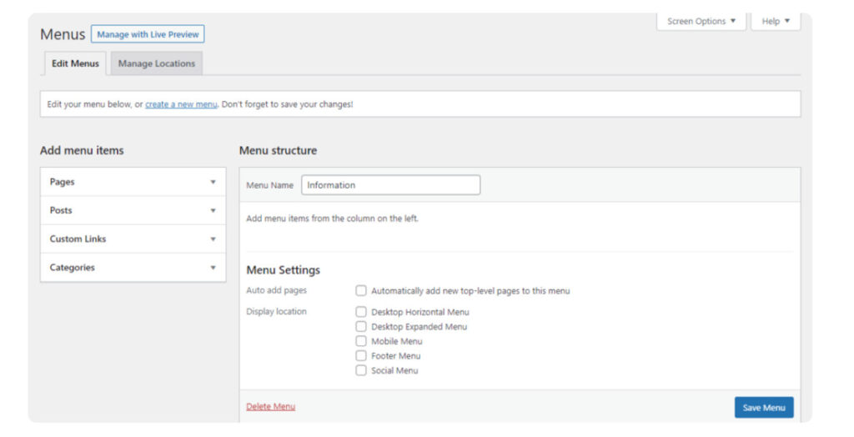
Task: Tick the Mobile Menu checkbox
Action: pyautogui.click(x=361, y=341)
